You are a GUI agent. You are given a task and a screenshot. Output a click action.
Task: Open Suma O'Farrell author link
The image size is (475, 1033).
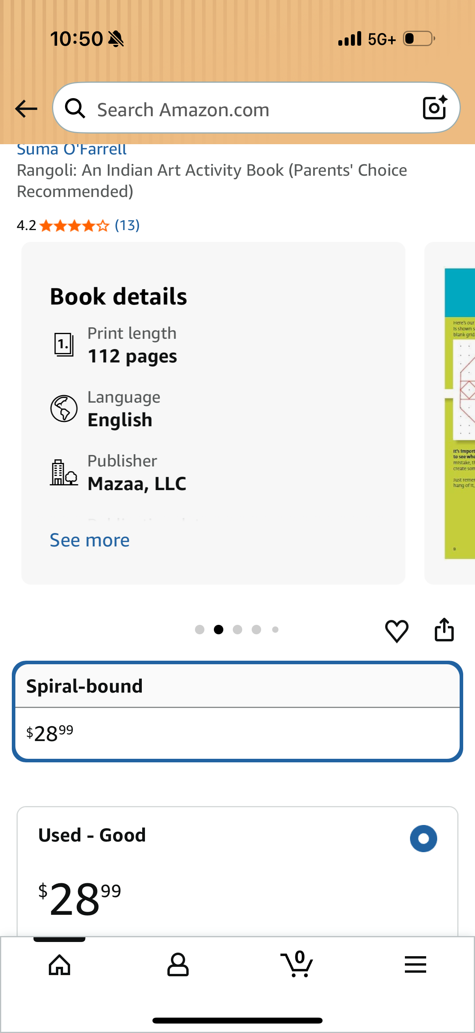72,149
